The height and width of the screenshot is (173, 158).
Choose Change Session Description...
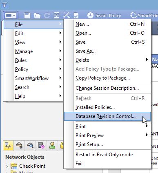coord(107,88)
